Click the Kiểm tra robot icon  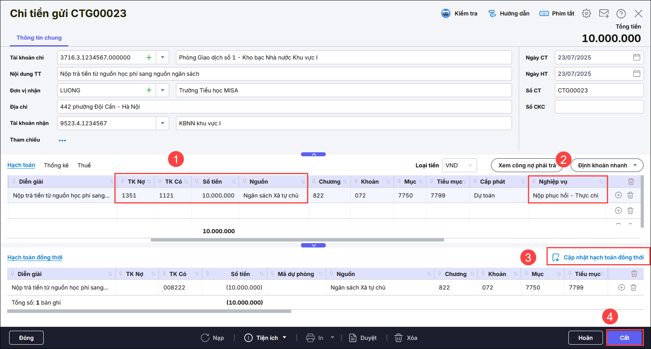point(446,13)
